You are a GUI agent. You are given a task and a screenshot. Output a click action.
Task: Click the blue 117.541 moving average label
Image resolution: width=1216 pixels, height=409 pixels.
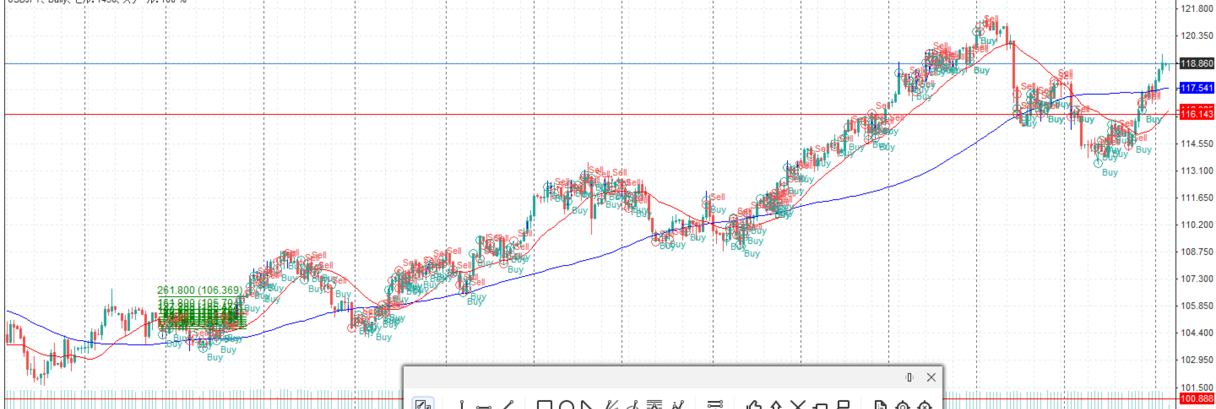click(1196, 88)
